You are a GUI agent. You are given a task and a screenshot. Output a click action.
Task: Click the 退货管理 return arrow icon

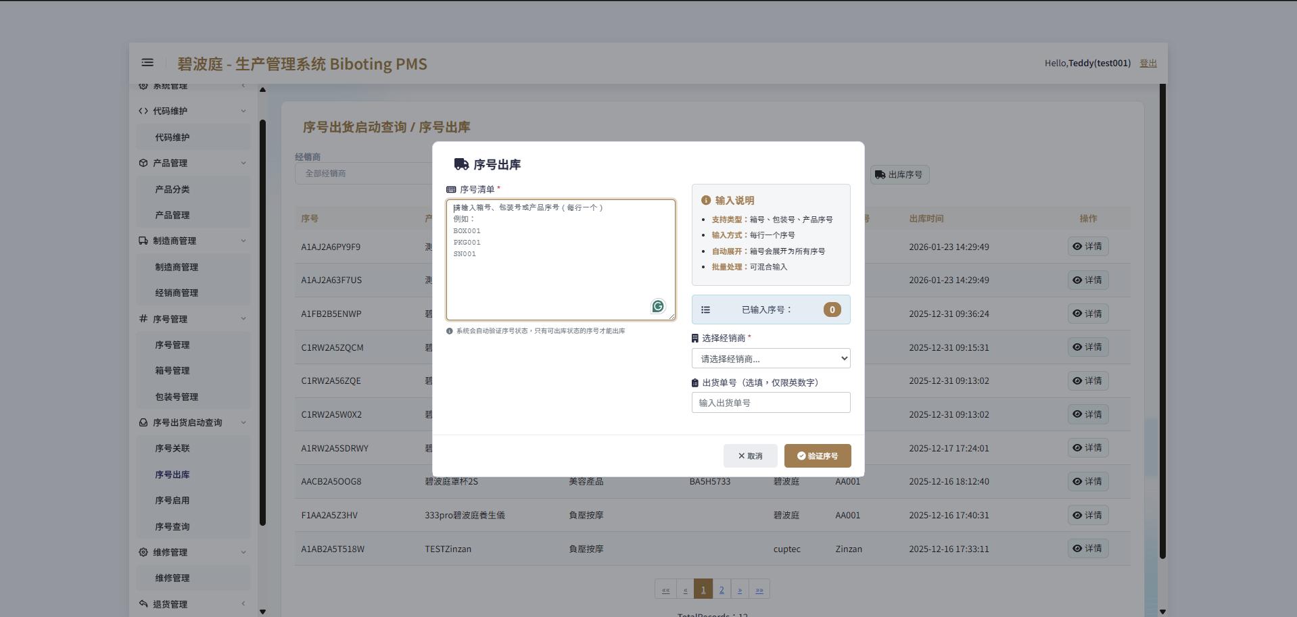143,604
